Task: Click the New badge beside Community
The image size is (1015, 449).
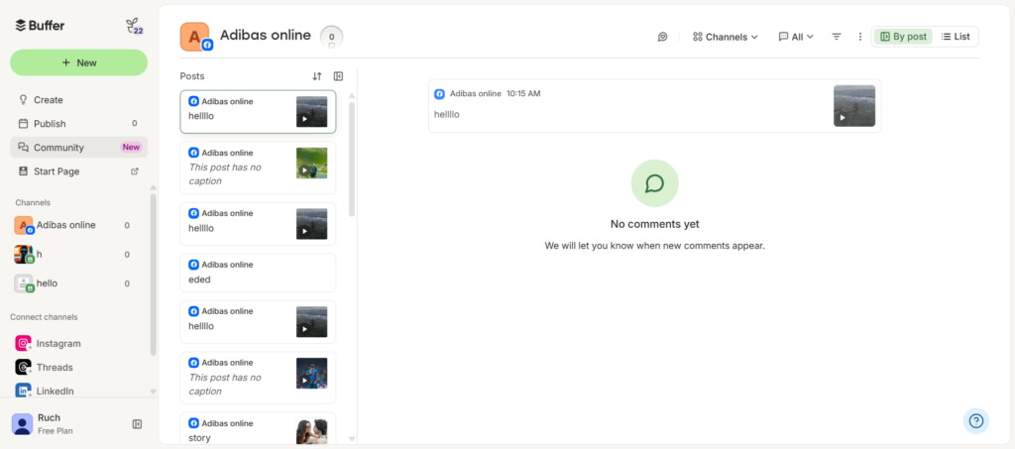Action: tap(131, 147)
